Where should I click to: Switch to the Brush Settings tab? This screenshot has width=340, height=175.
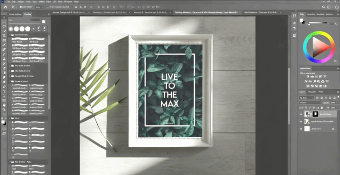coord(15,14)
